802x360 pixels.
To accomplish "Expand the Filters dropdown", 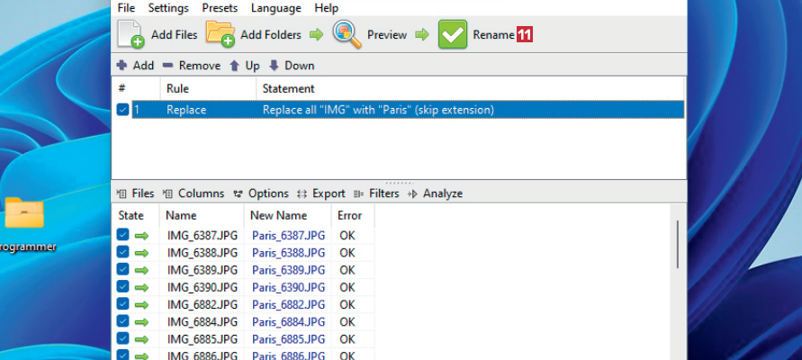I will tap(376, 193).
